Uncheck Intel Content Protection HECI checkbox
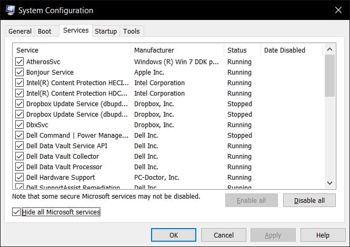350x247 pixels. coord(19,83)
